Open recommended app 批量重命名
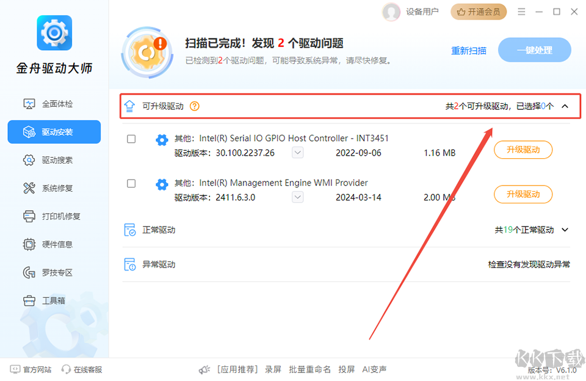The width and height of the screenshot is (586, 381). click(310, 369)
